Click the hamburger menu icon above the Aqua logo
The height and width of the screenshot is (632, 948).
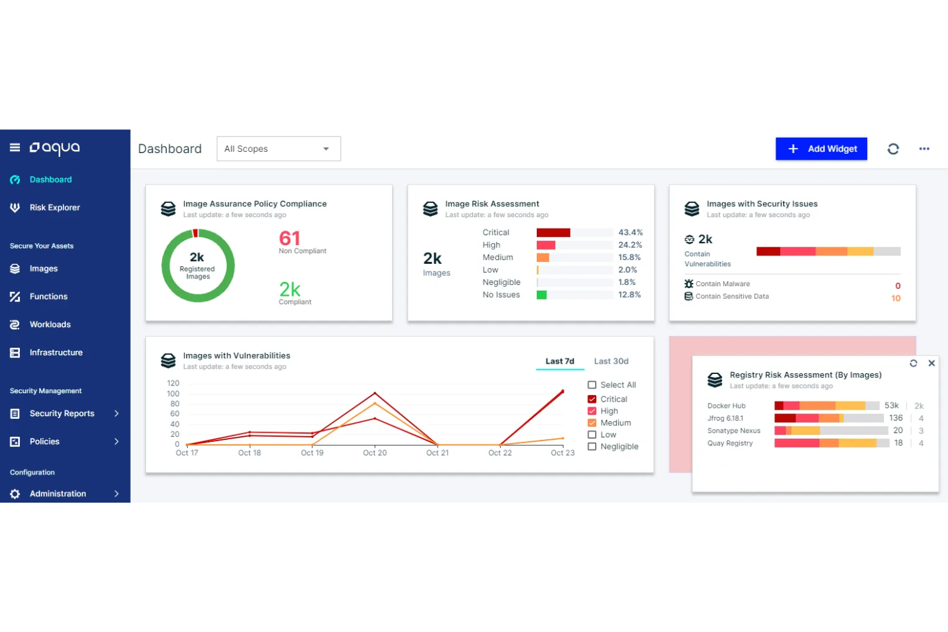tap(14, 147)
